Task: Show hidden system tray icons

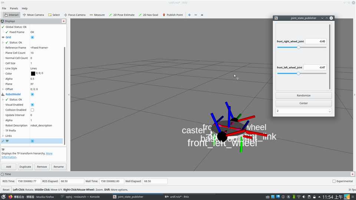Action: point(319,197)
